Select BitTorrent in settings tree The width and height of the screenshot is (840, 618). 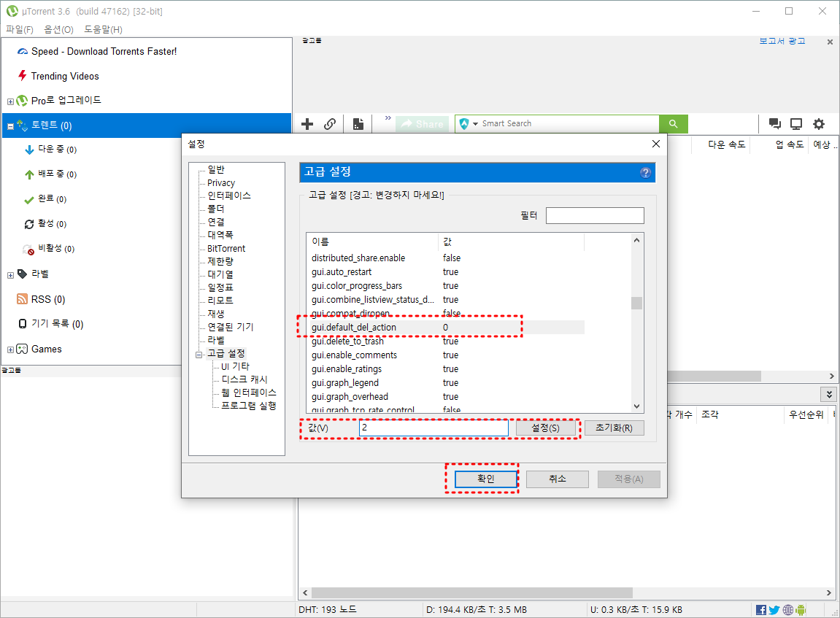point(226,249)
